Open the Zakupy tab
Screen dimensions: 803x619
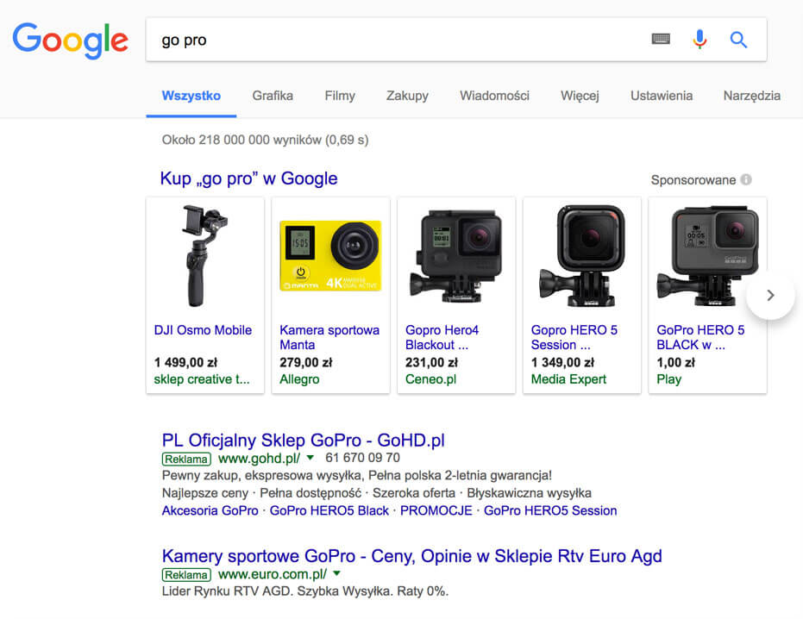[407, 96]
